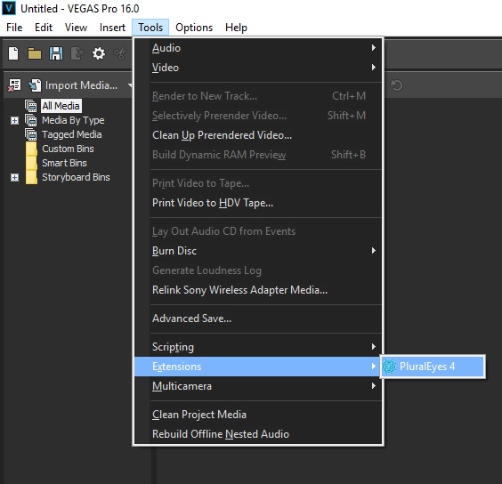Choose Clean Project Media
Screen dimensions: 502x484
coord(258,415)
